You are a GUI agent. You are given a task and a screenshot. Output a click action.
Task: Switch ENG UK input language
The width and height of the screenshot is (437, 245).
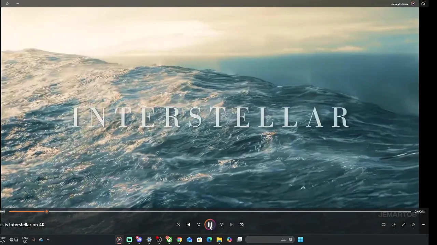tap(25, 240)
